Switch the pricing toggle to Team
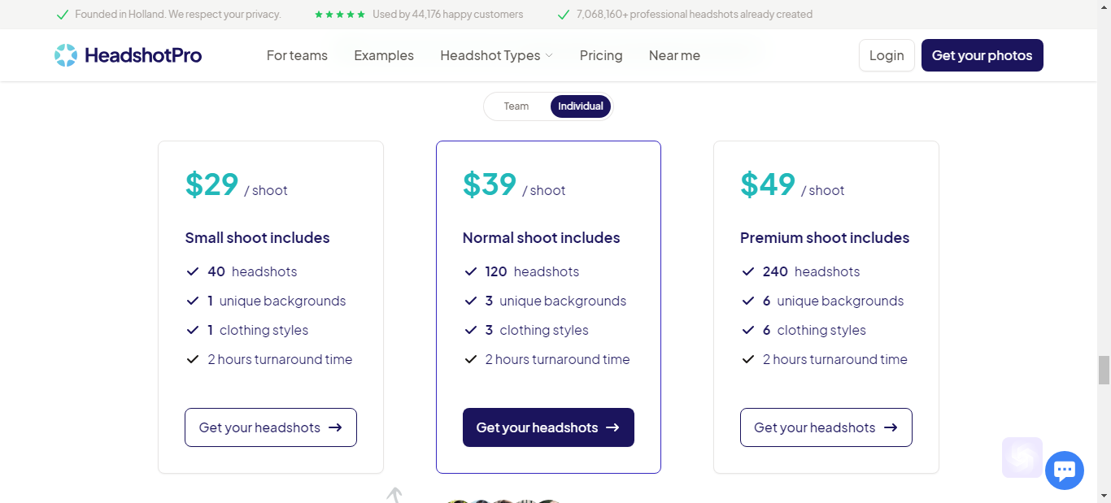This screenshot has height=503, width=1111. click(516, 106)
